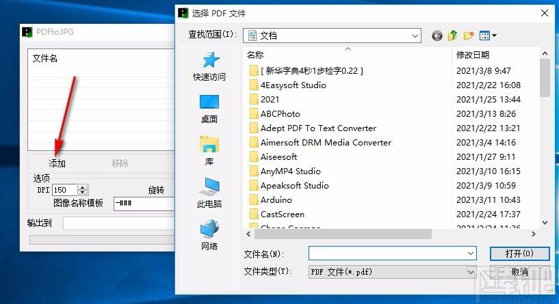Expand the 文件类型 PDF filter dropdown
This screenshot has width=559, height=304.
tap(471, 273)
